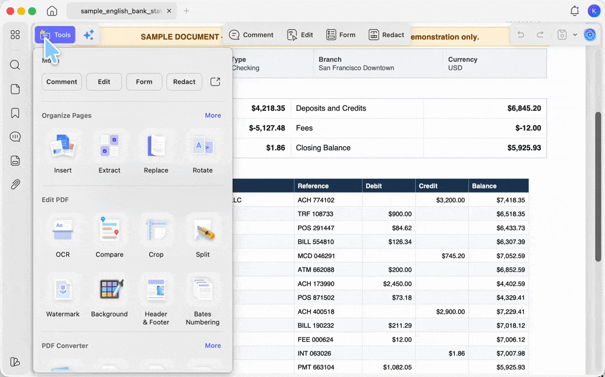Image resolution: width=605 pixels, height=377 pixels.
Task: Click the 'Closing Balance' label
Action: pyautogui.click(x=323, y=147)
